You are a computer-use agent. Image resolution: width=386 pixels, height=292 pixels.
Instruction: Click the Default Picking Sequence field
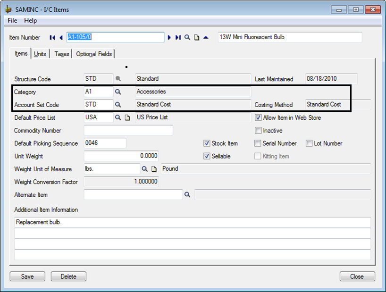pyautogui.click(x=105, y=143)
